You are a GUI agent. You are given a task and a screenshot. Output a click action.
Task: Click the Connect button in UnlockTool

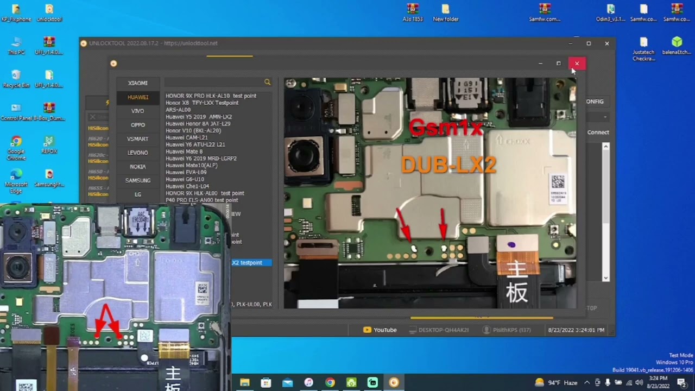pos(598,132)
